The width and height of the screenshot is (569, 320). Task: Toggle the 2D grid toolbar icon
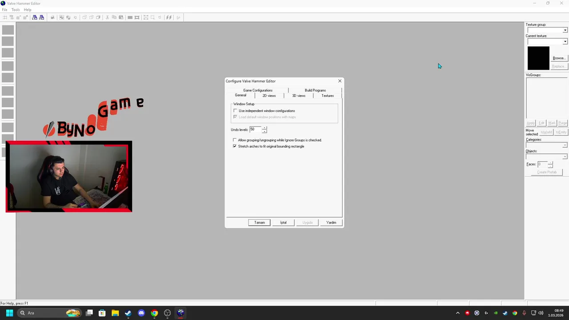tap(5, 17)
